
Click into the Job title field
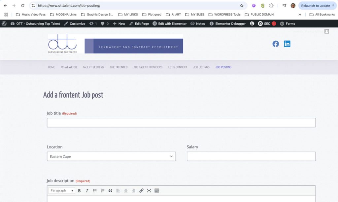click(181, 123)
